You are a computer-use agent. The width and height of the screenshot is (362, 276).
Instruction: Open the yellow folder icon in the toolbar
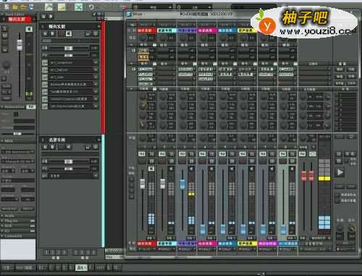(x=15, y=7)
